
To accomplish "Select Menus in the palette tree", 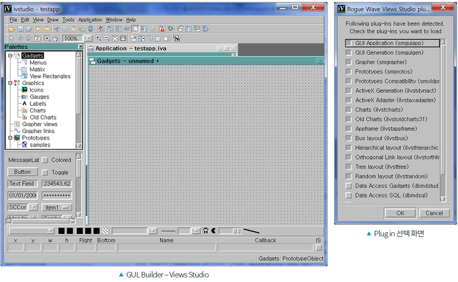I will 38,62.
